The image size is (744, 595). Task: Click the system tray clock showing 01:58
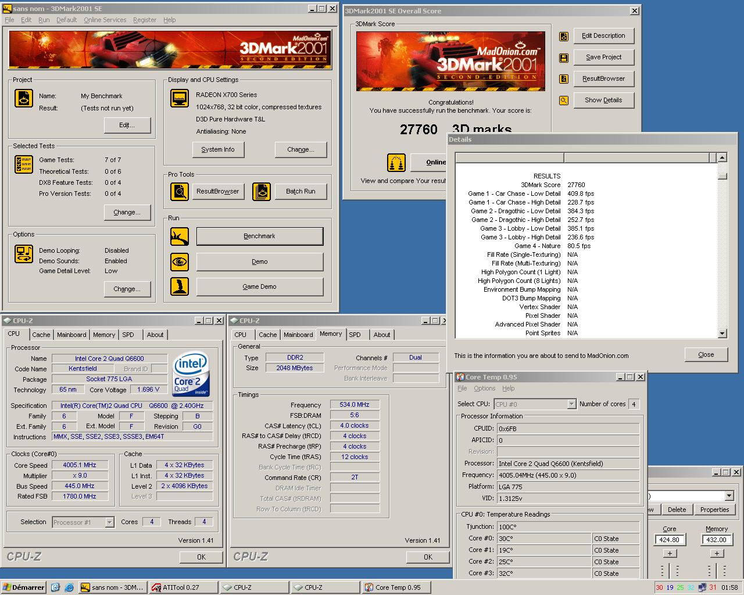tap(729, 587)
